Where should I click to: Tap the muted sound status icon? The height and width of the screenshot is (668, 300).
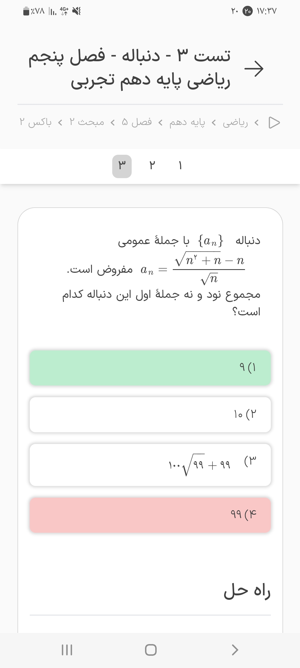pyautogui.click(x=76, y=11)
